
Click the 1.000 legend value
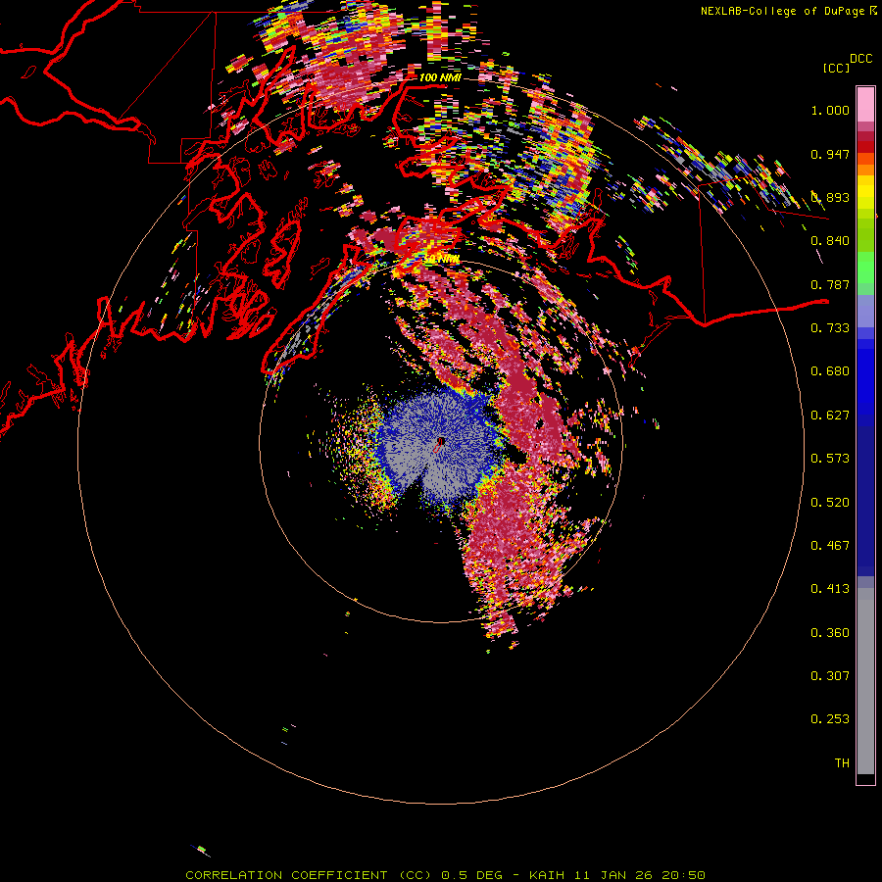[830, 110]
